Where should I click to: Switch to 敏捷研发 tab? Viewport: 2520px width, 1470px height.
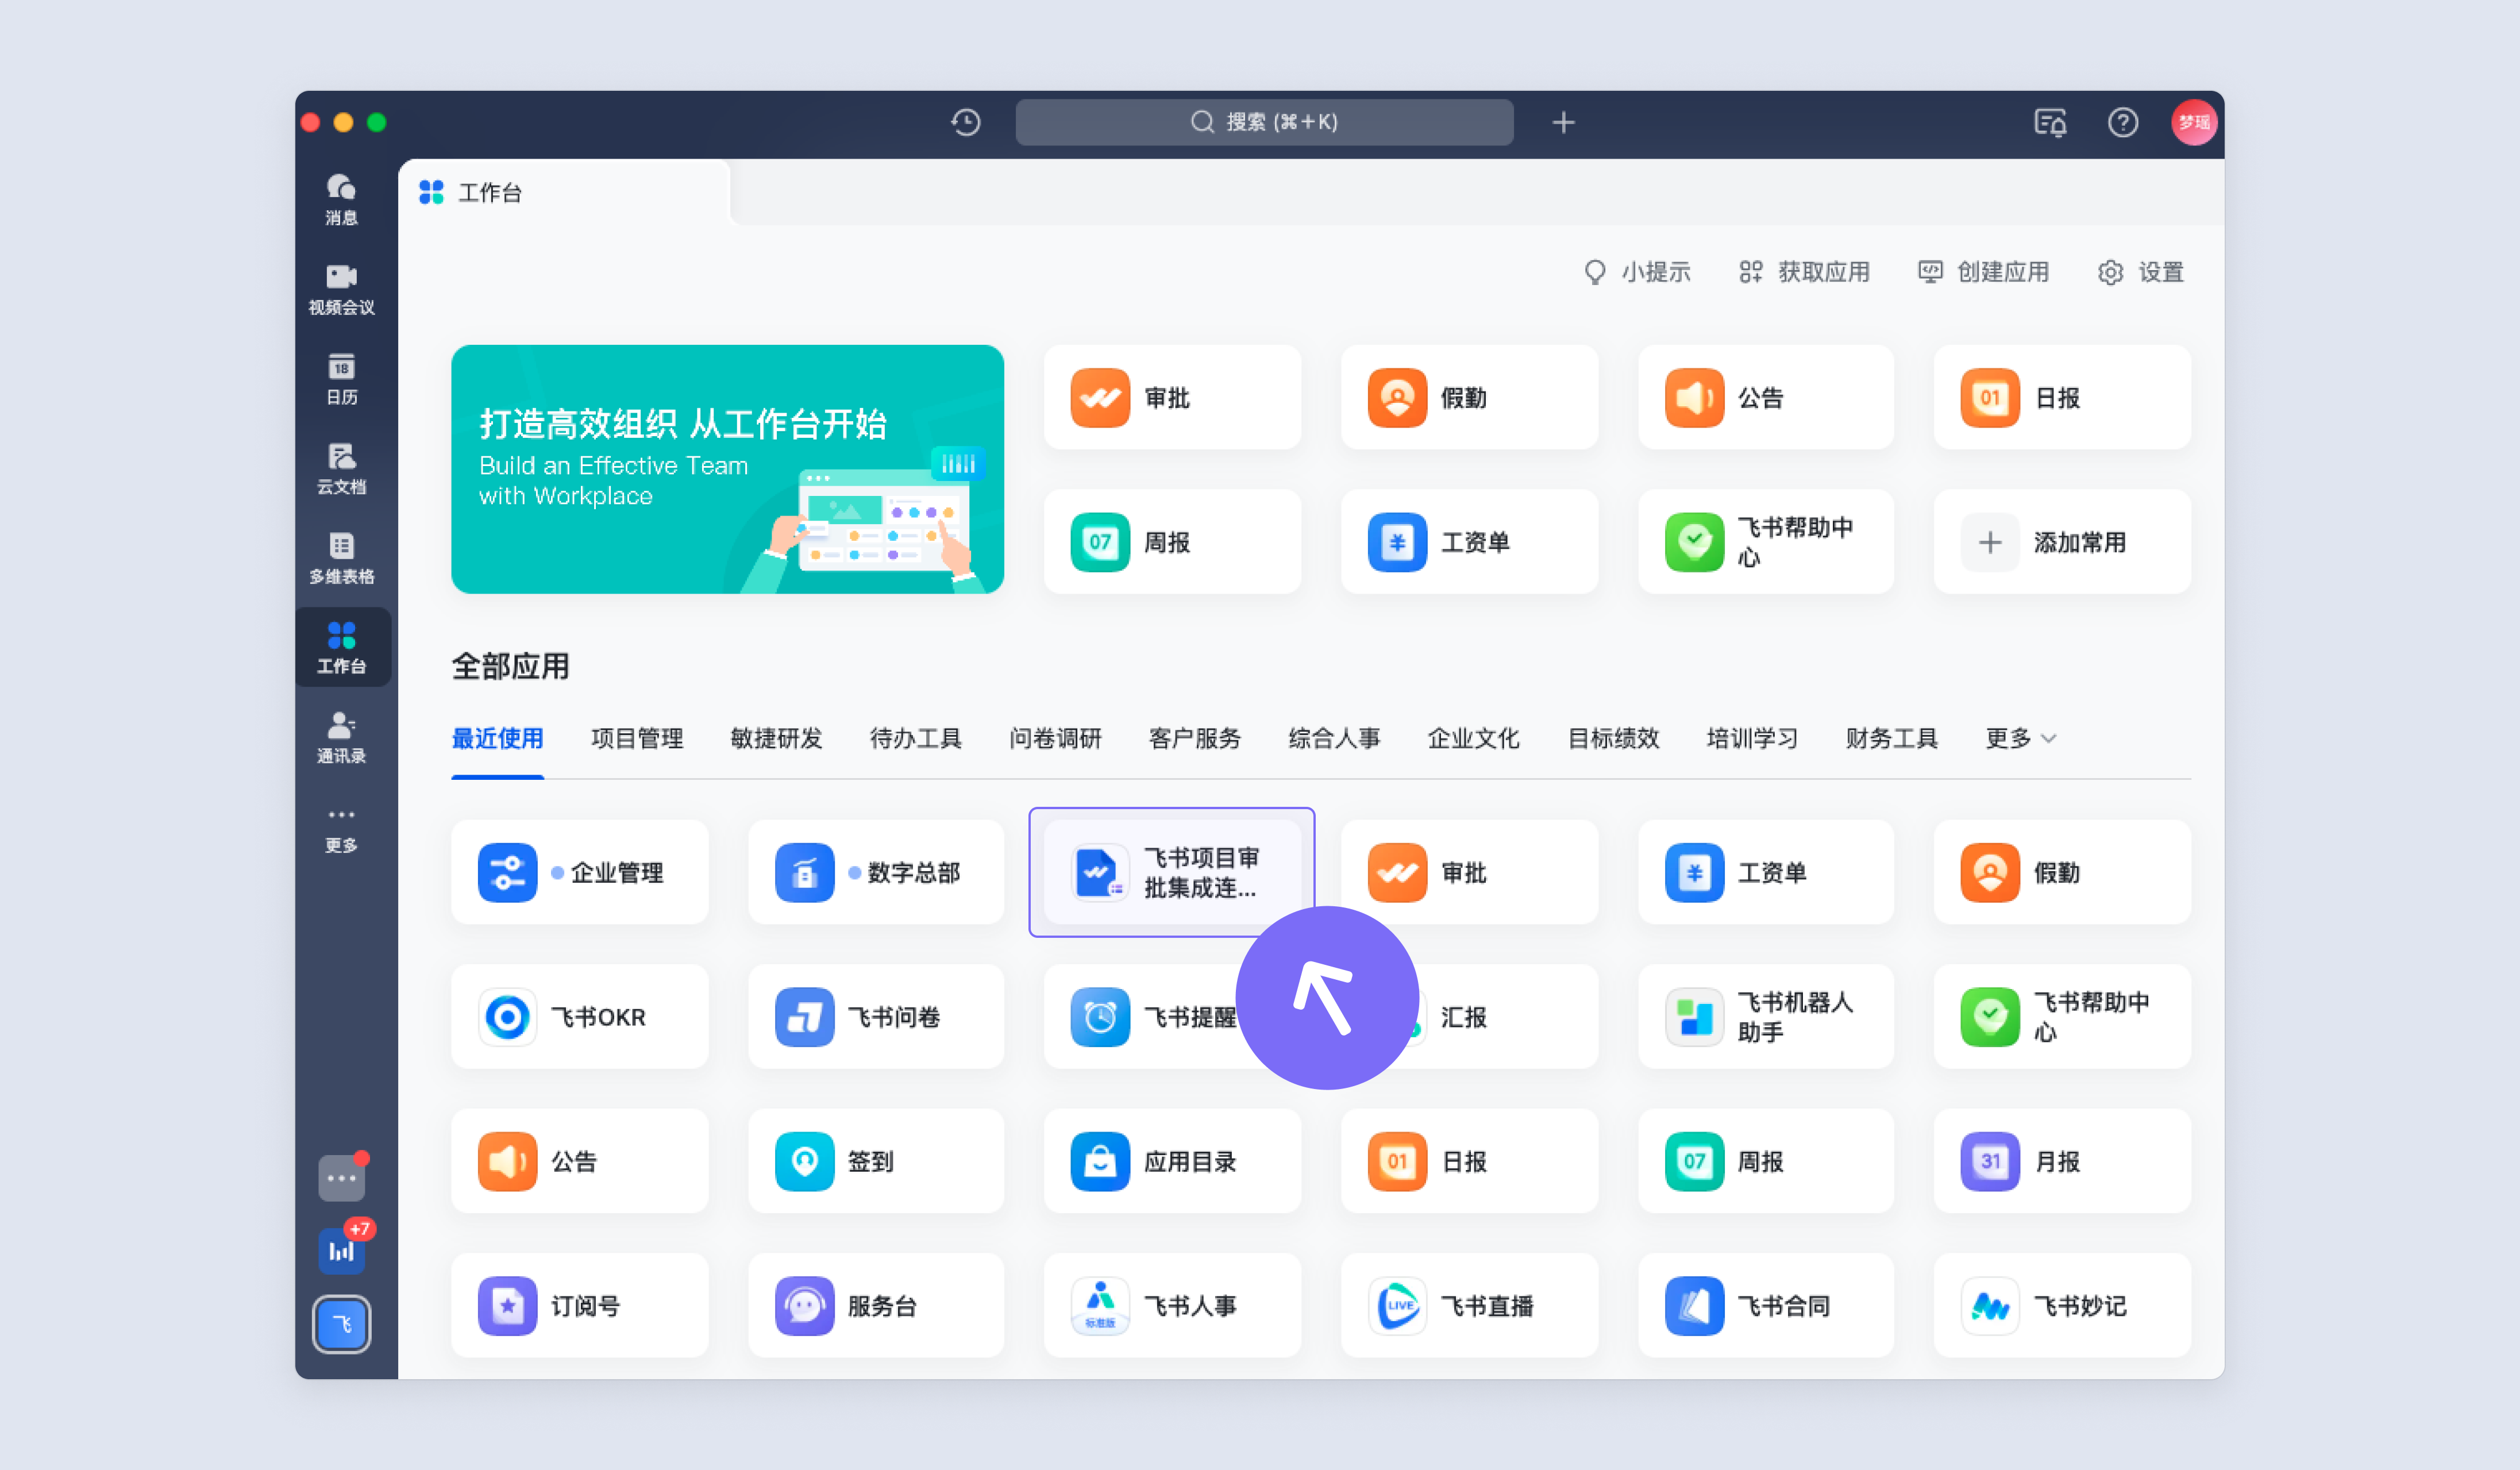(776, 738)
